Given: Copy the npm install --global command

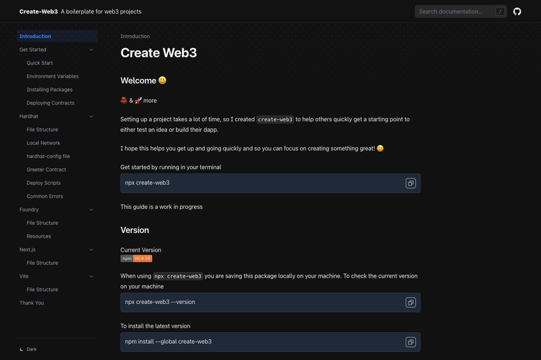Looking at the screenshot, I should coord(410,342).
